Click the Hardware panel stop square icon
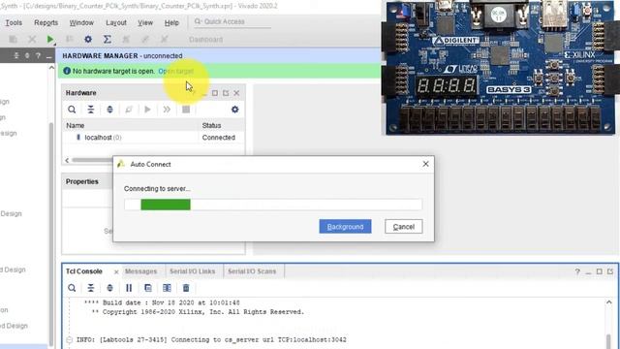This screenshot has height=349, width=620. (x=185, y=110)
